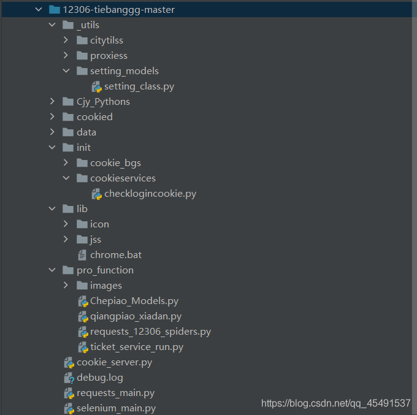This screenshot has height=415, width=417.
Task: Click the Cjy_Pythons folder icon
Action: pyautogui.click(x=68, y=102)
